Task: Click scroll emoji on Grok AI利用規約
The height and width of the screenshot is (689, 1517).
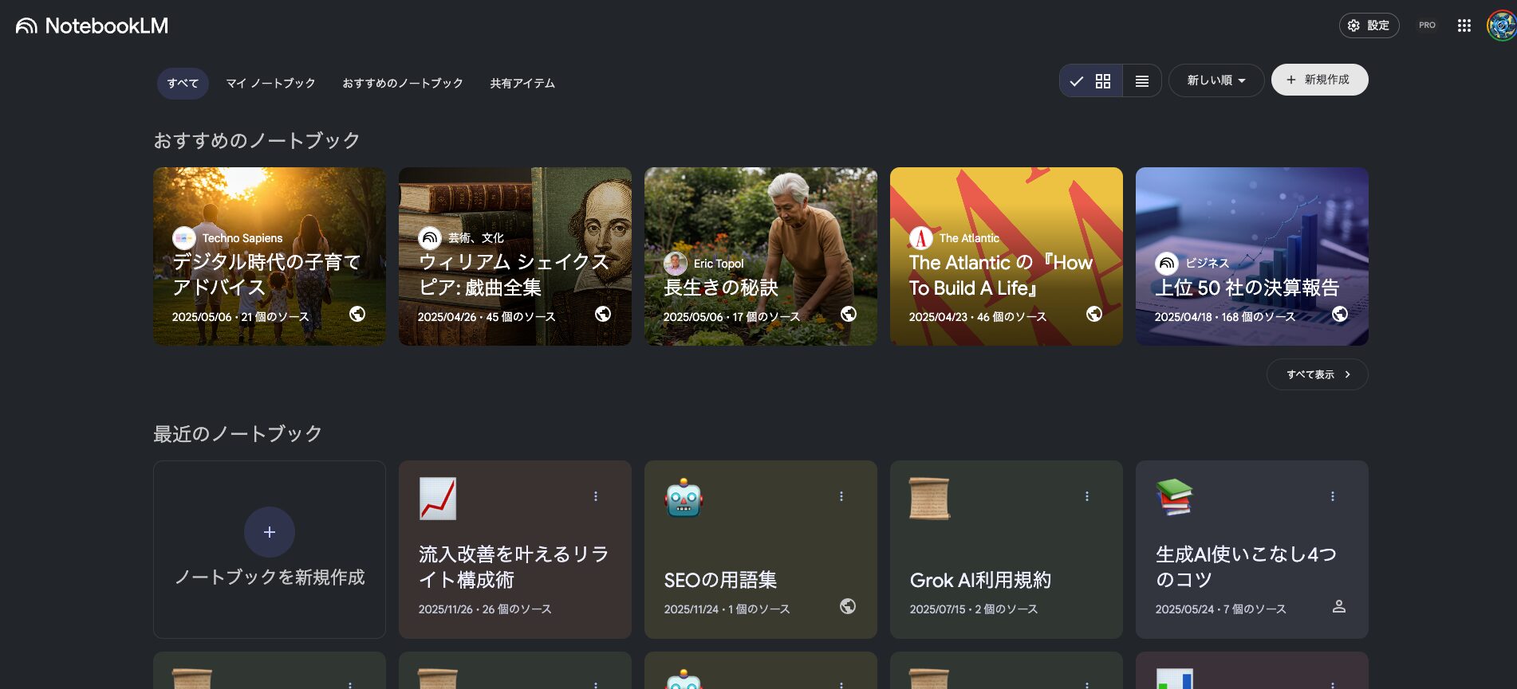Action: click(929, 499)
